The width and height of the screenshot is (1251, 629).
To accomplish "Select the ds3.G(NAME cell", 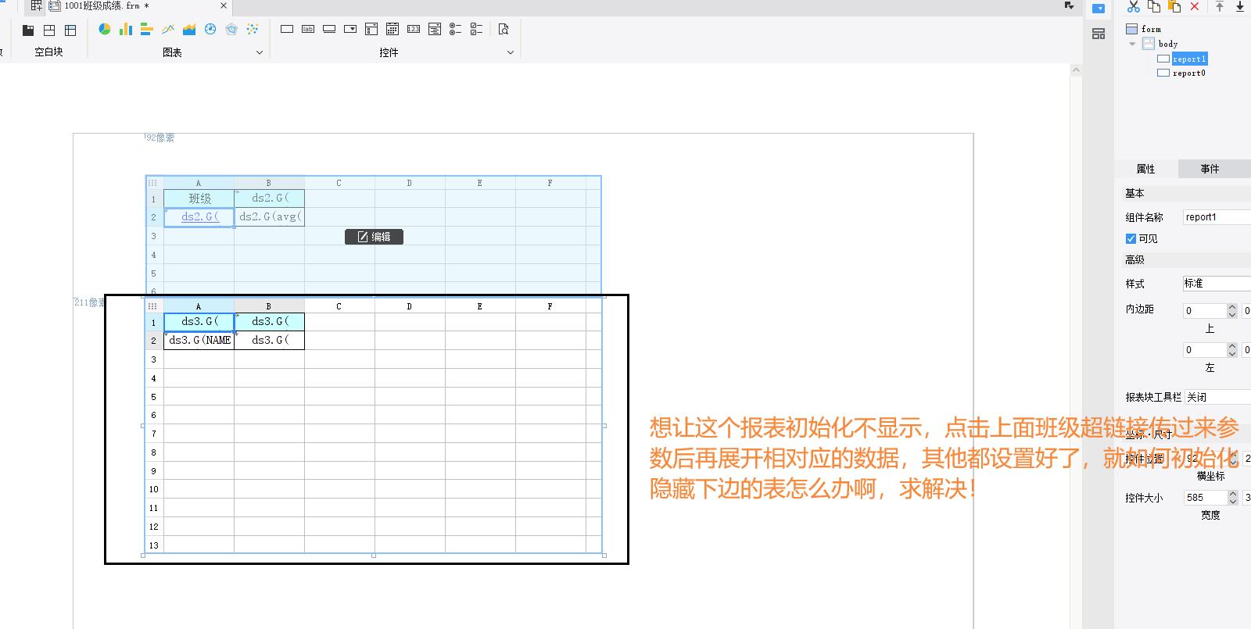I will [199, 340].
